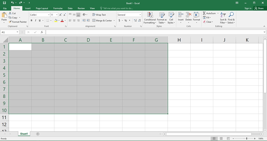Decrease decimal places
The image size is (267, 141).
click(139, 20)
